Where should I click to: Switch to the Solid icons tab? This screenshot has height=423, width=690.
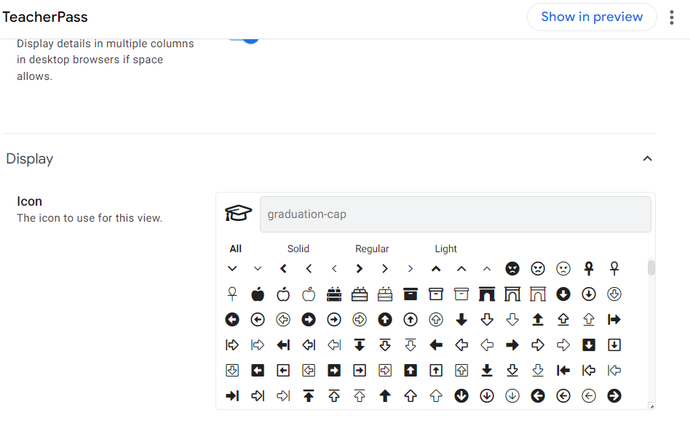point(298,249)
